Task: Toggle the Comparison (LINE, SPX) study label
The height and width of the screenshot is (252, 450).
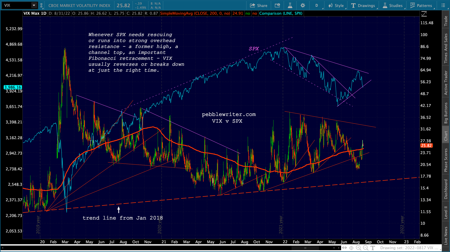Action: pyautogui.click(x=280, y=13)
